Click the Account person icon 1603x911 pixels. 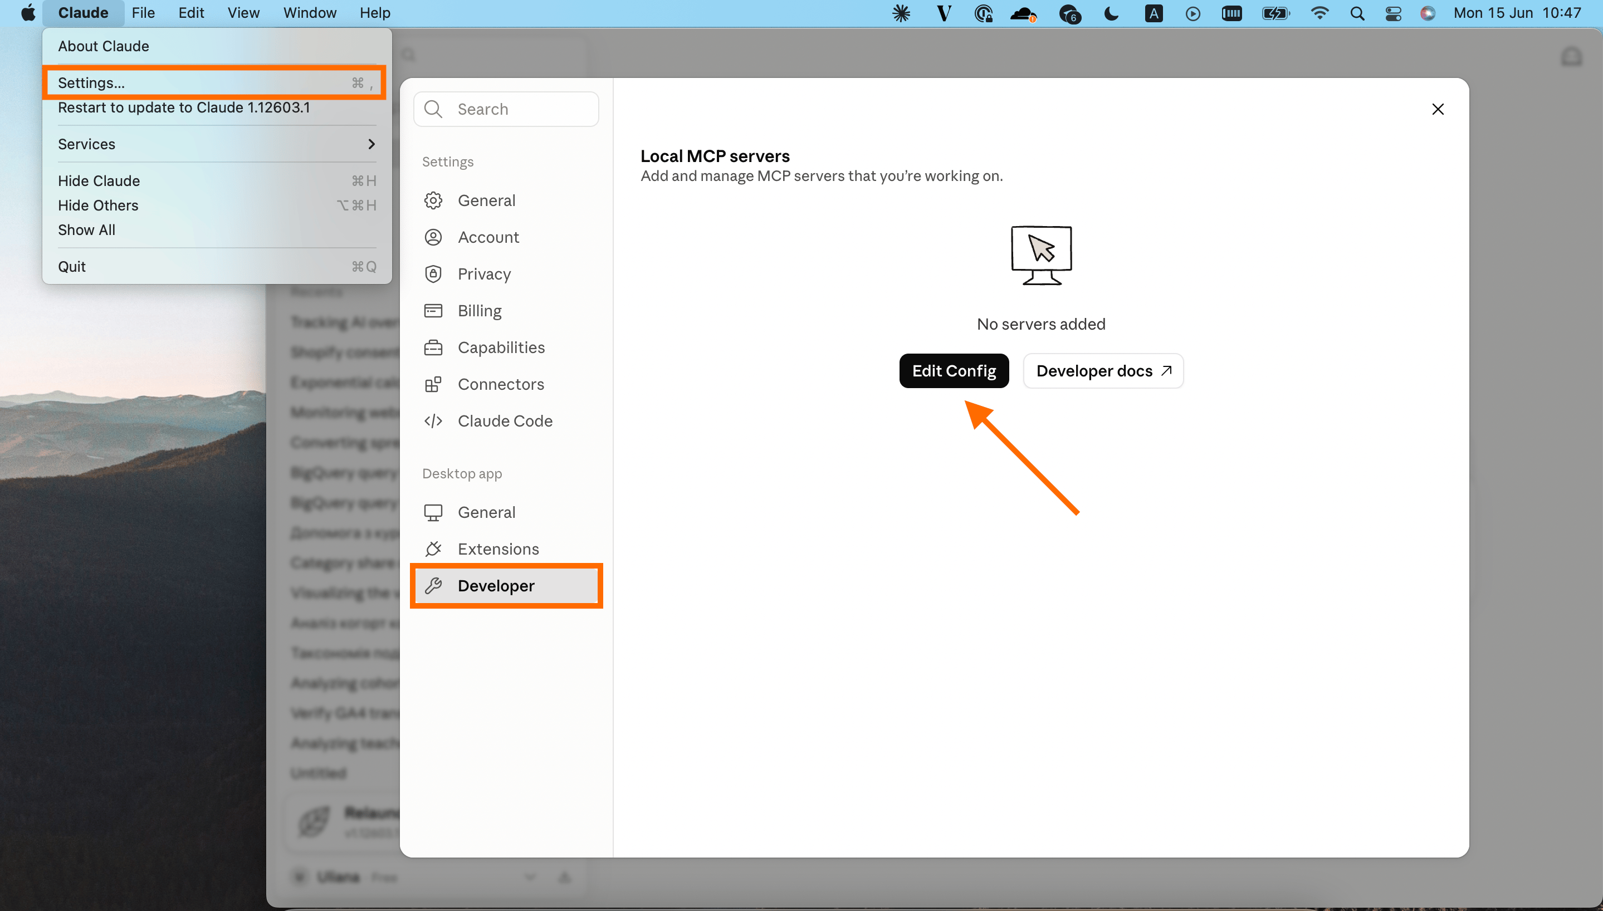(433, 237)
